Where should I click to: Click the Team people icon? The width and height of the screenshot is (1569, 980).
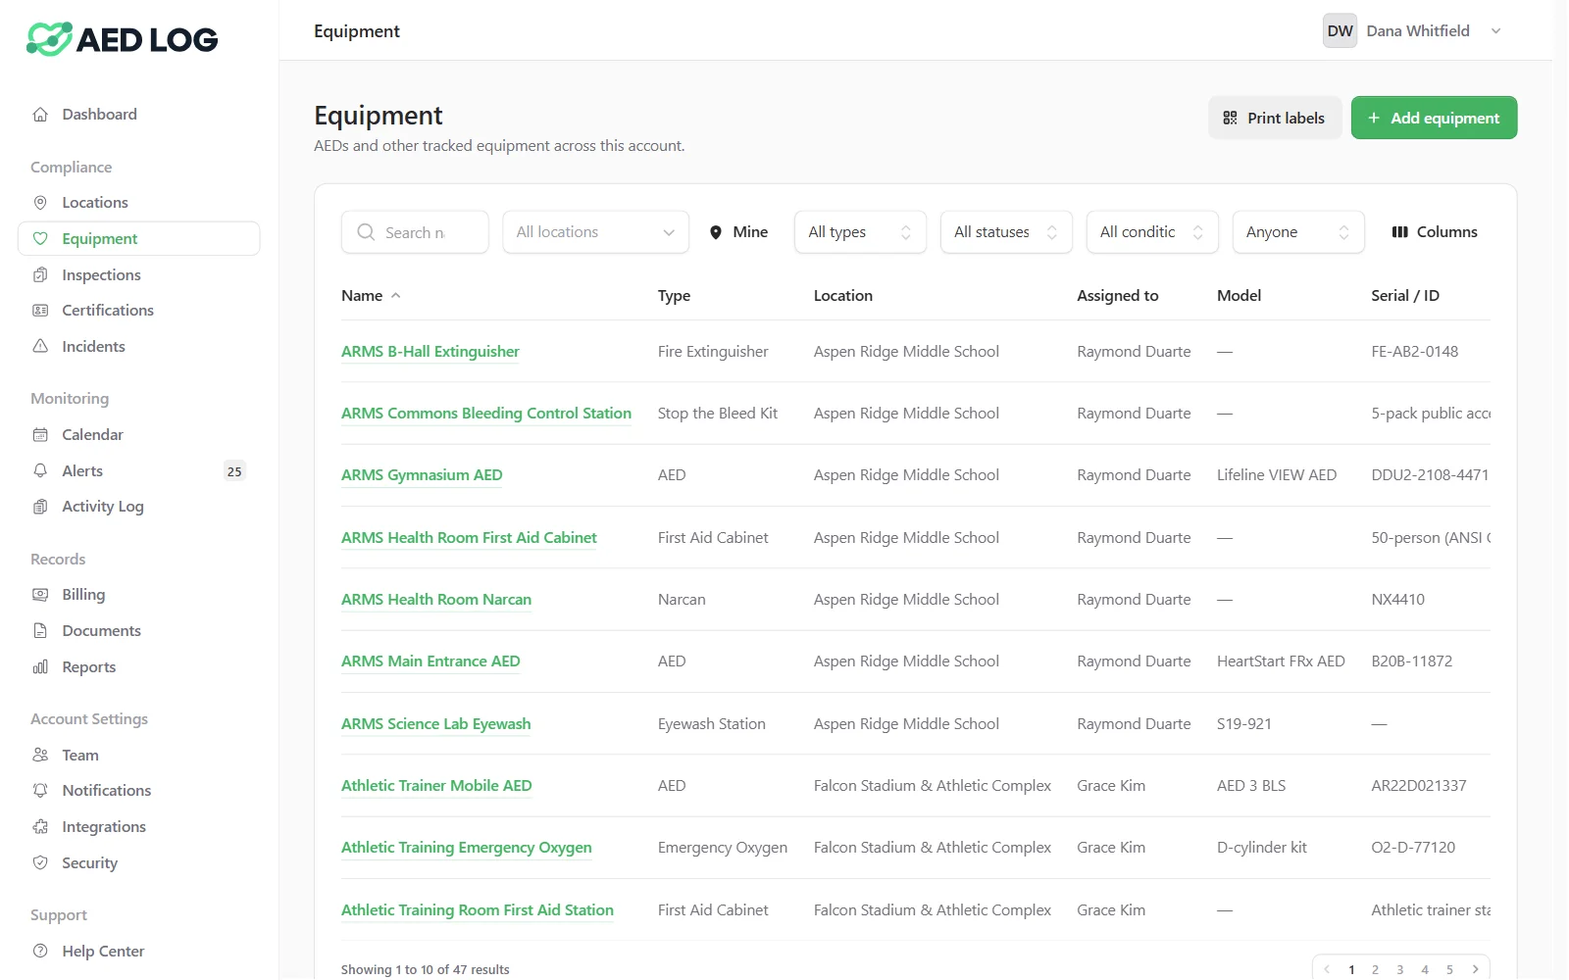tap(40, 756)
